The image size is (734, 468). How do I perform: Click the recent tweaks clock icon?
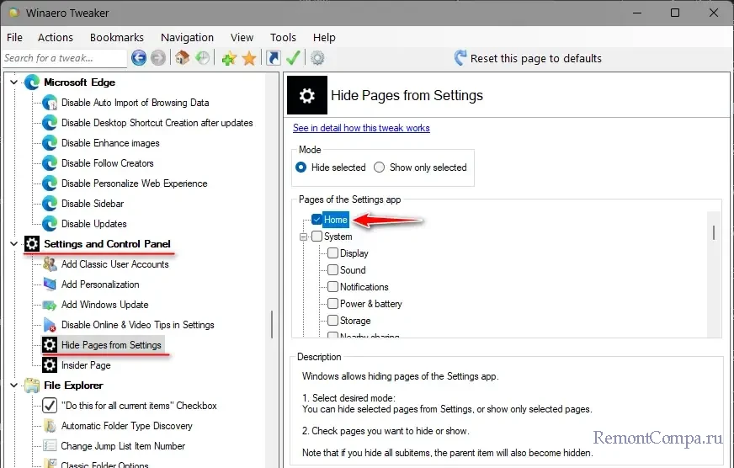(203, 58)
